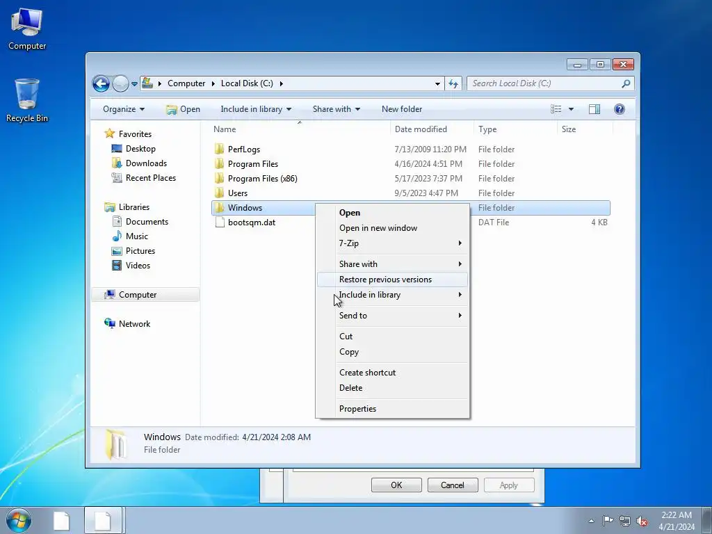Open the Windows Start menu
Screen dimensions: 712x534
coord(19,520)
